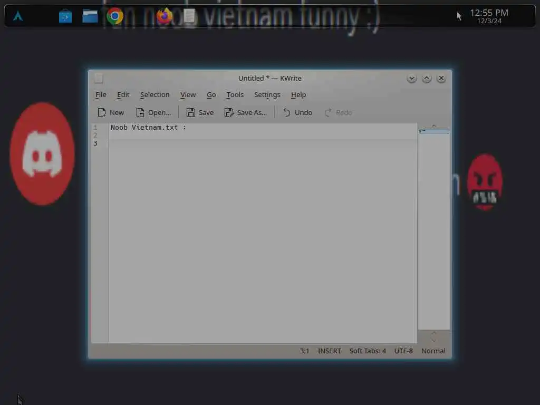Open the UTF-8 encoding selector
This screenshot has height=405, width=540.
click(x=403, y=351)
